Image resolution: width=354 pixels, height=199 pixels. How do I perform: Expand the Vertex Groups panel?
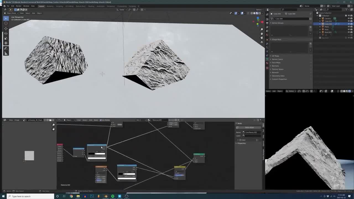[x=277, y=23]
